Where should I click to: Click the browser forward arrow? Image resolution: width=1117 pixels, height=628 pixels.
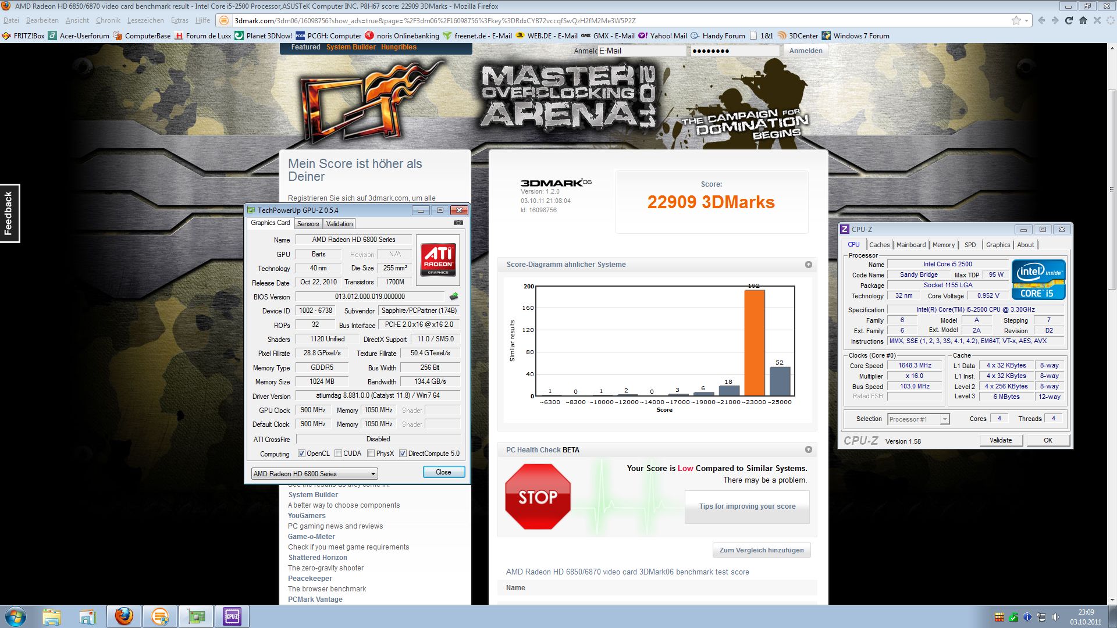click(x=1055, y=20)
